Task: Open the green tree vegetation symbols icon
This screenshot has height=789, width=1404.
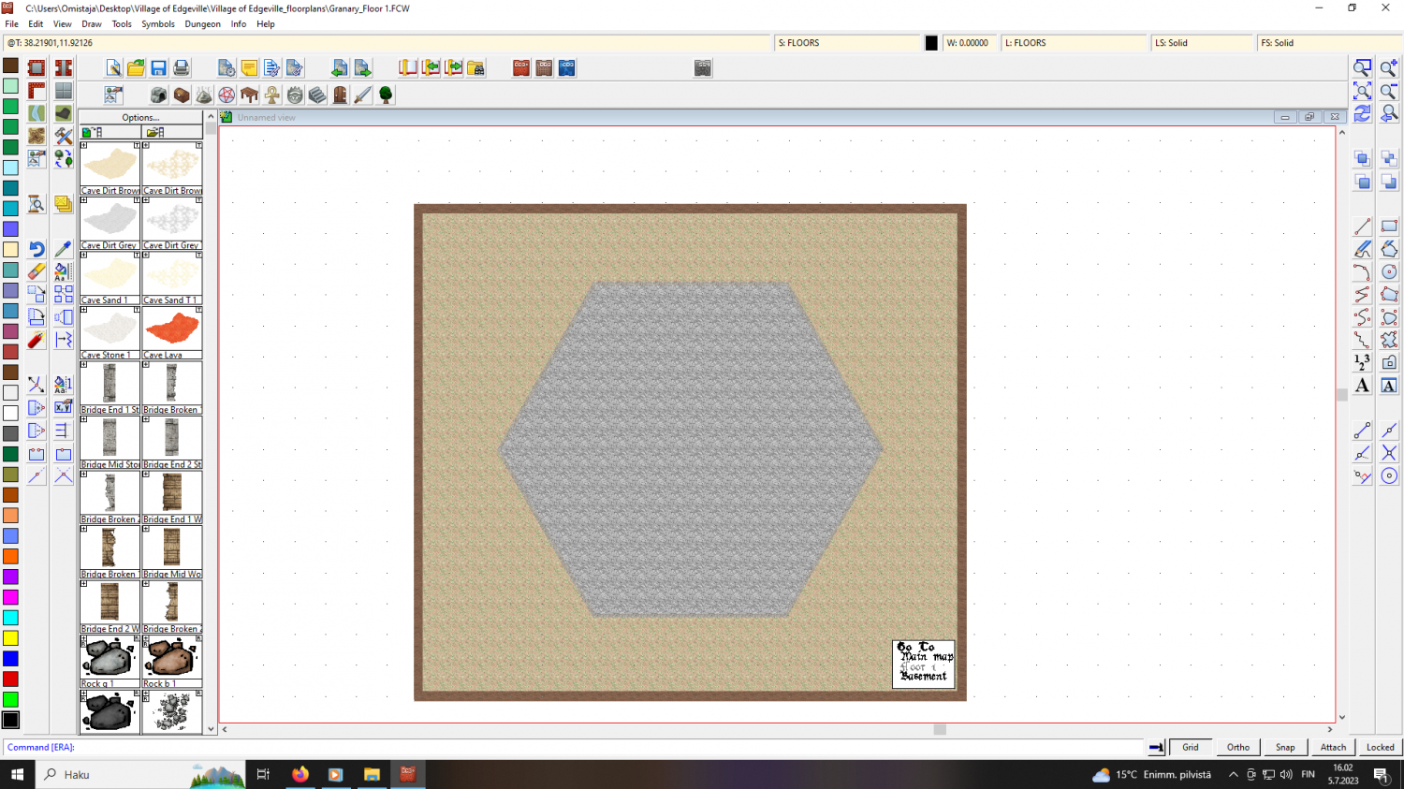Action: (x=386, y=95)
